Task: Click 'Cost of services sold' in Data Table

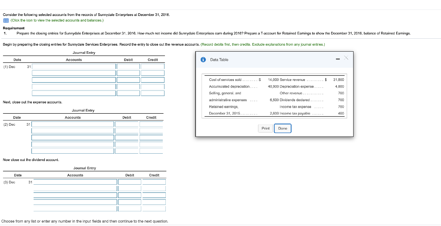Action: (225, 80)
